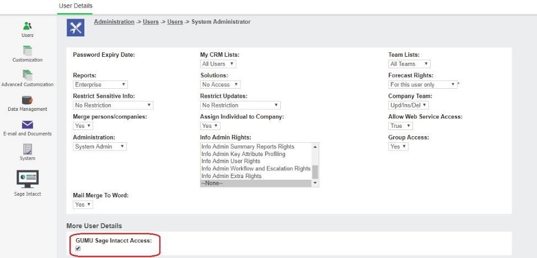The width and height of the screenshot is (537, 258).
Task: Click the Customization sidebar icon
Action: 27,51
